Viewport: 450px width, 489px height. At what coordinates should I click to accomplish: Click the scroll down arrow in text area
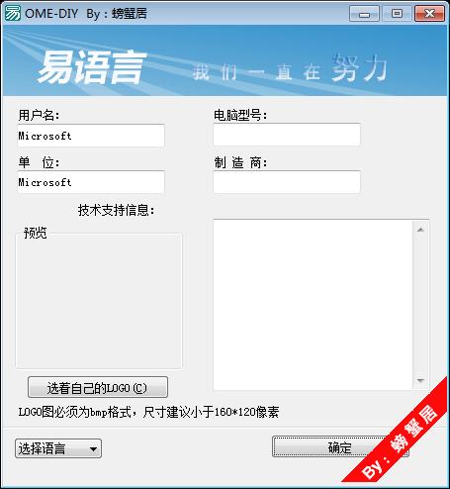point(420,380)
